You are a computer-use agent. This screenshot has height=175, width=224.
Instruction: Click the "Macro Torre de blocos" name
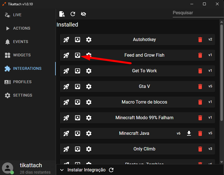pyautogui.click(x=144, y=102)
